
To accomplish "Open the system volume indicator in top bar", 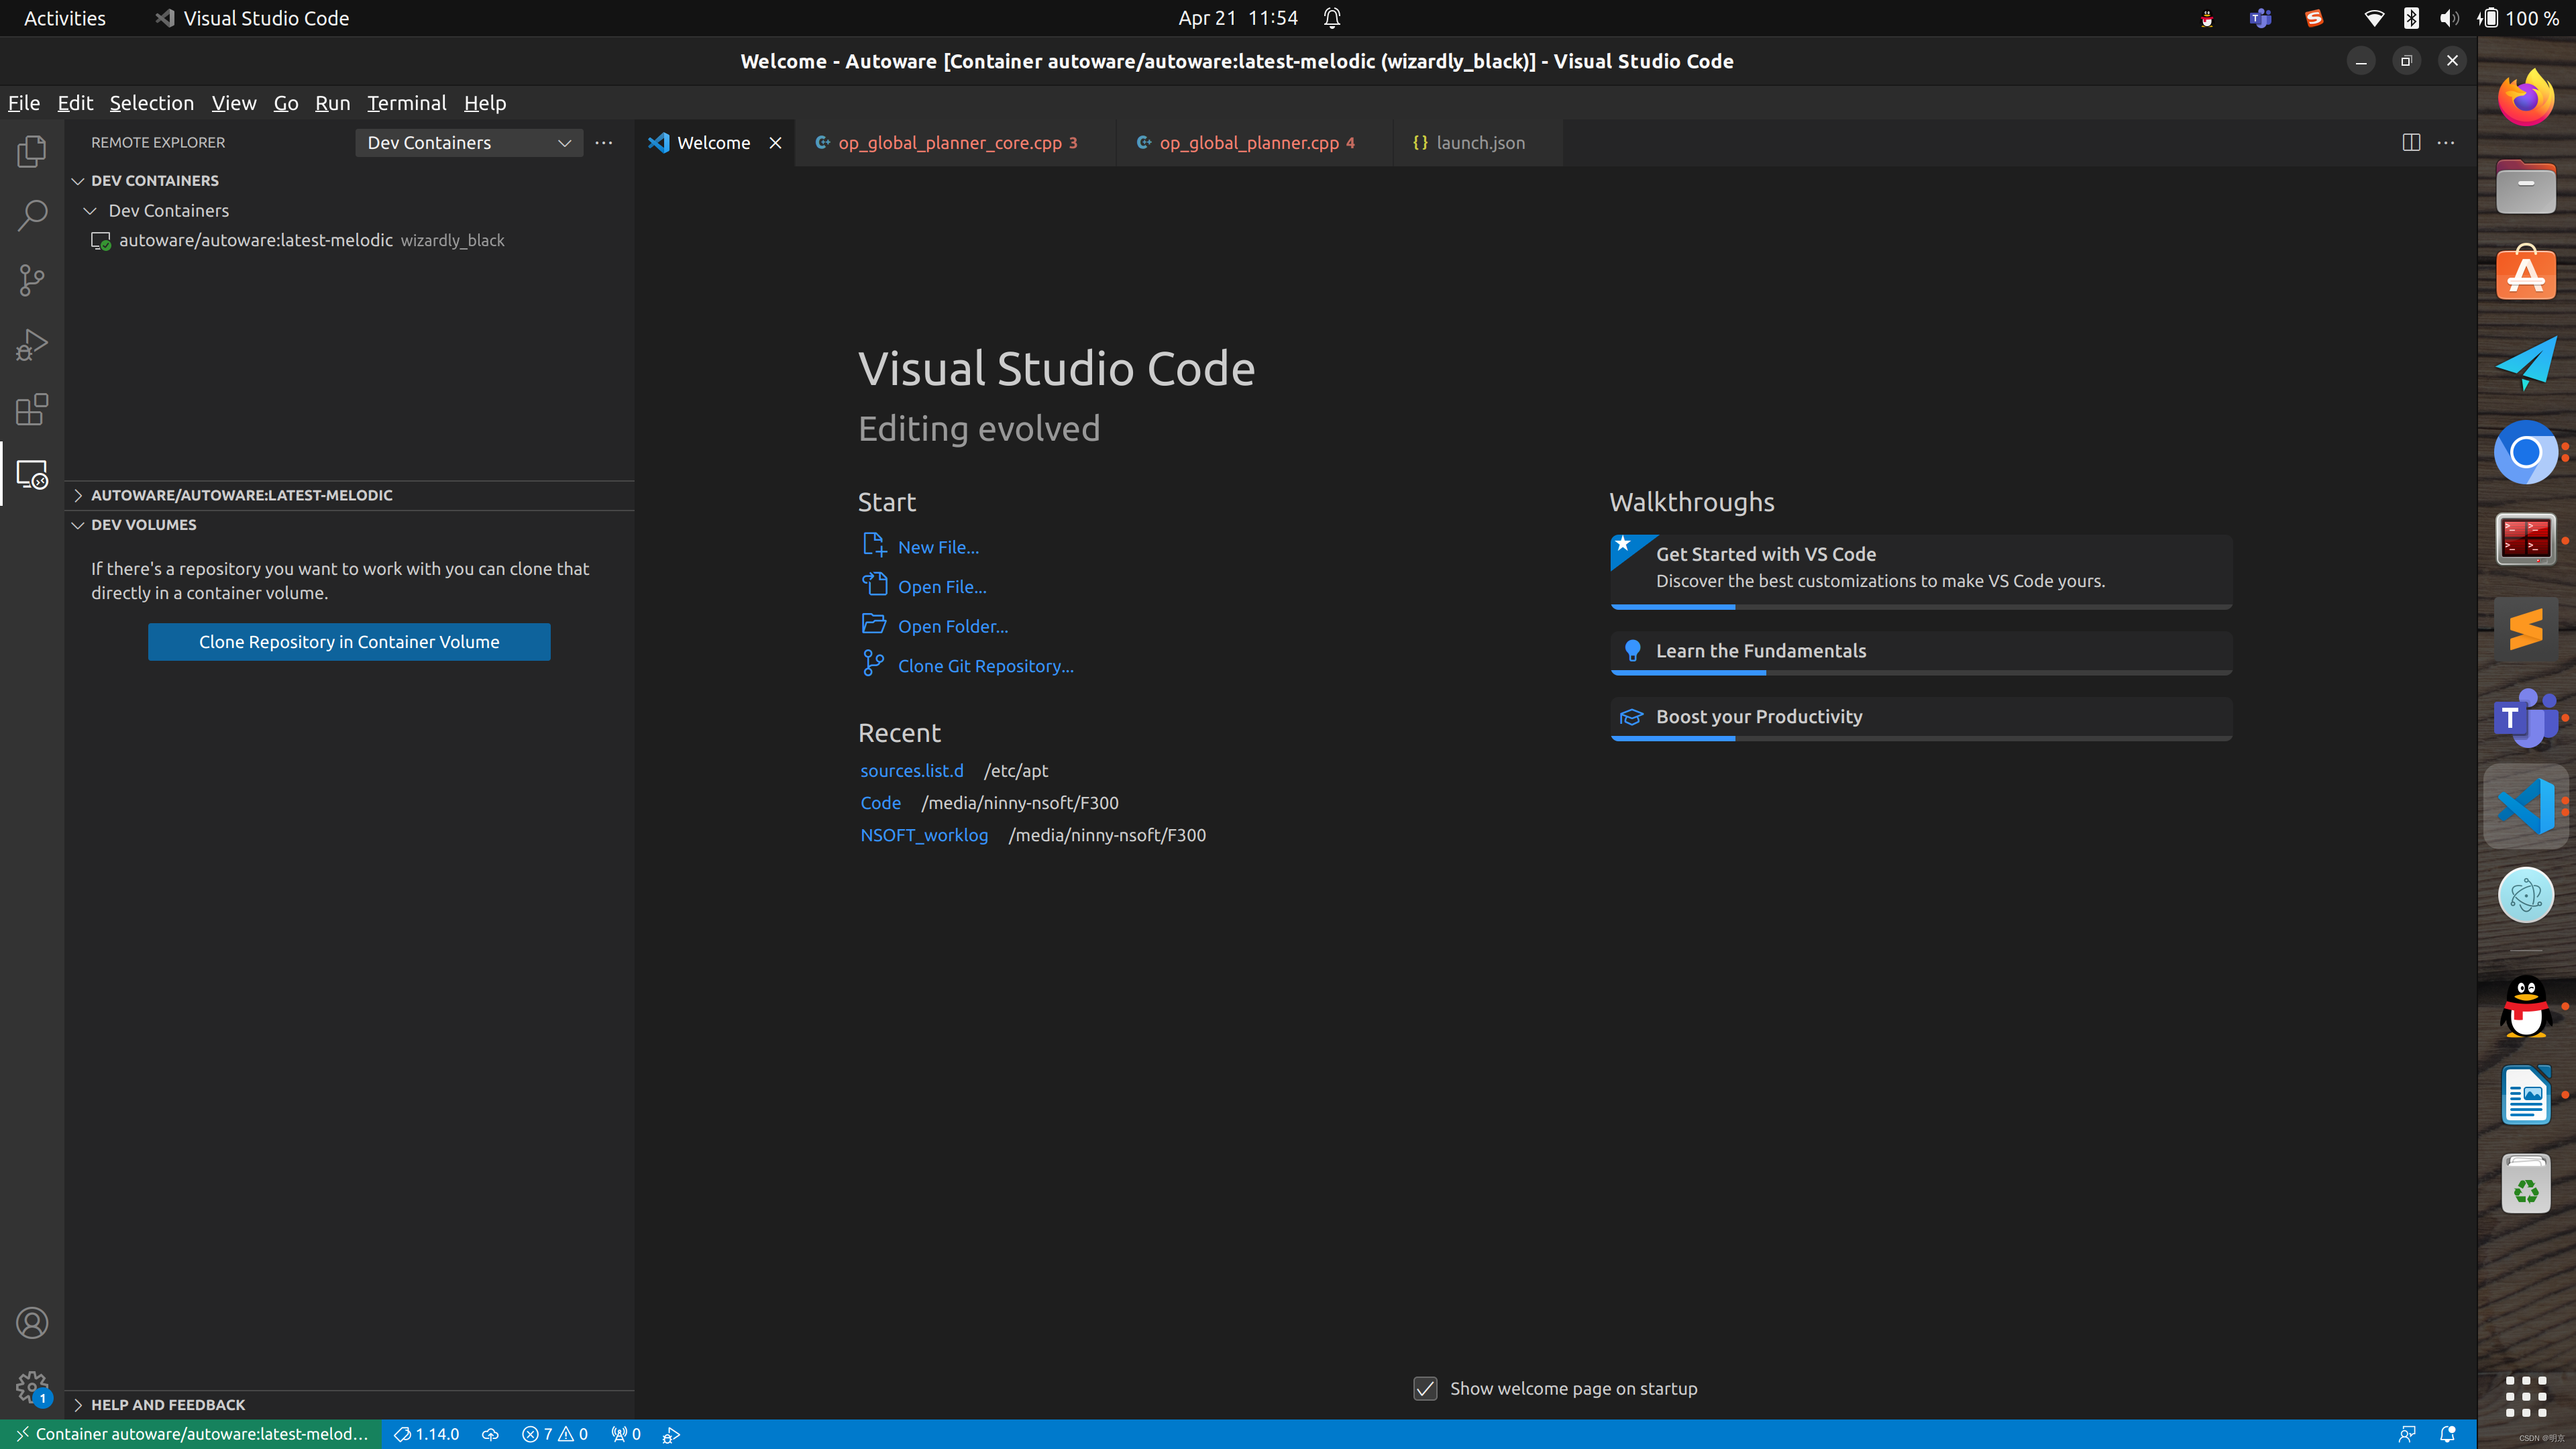I will click(x=2449, y=18).
